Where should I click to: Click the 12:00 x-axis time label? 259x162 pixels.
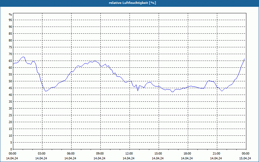coord(129,154)
